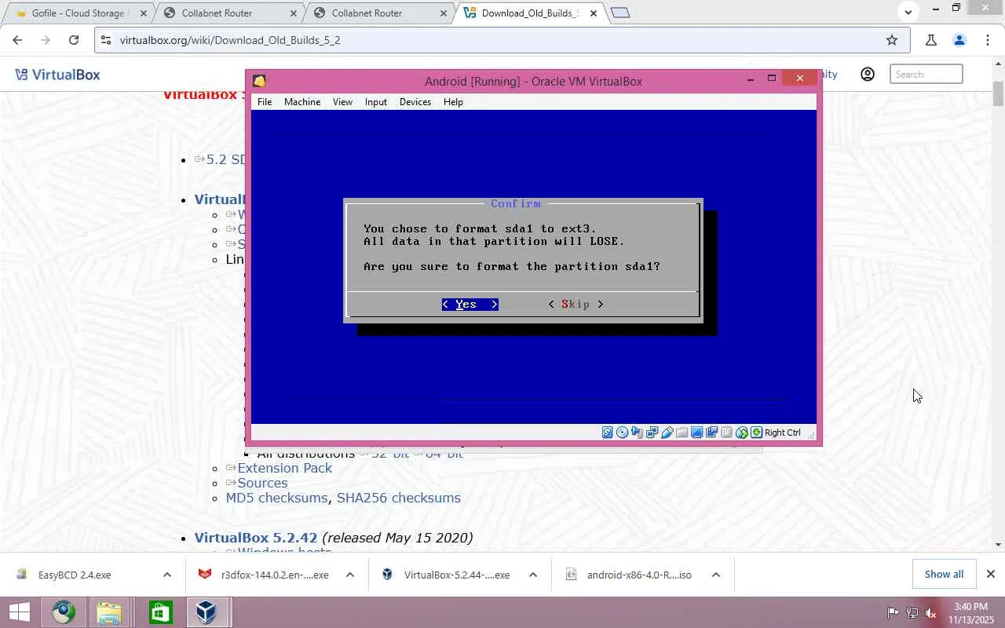Open the browser globe icon in the taskbar
Viewport: 1005px width, 628px height.
[x=64, y=612]
